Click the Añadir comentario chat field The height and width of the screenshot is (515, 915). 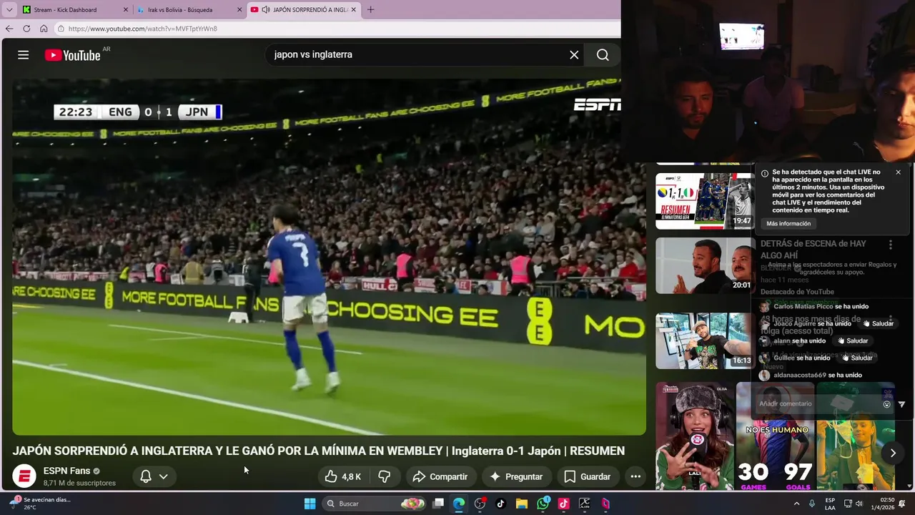point(817,403)
